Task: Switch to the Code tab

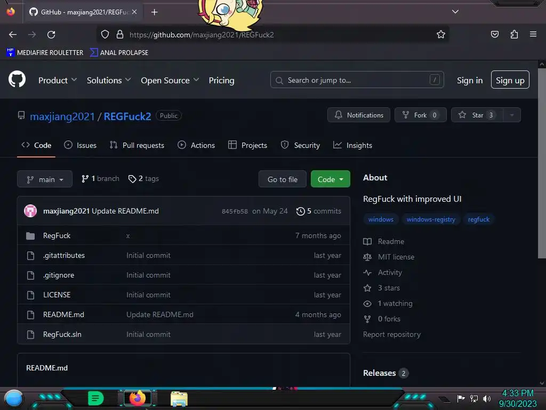Action: coord(36,145)
